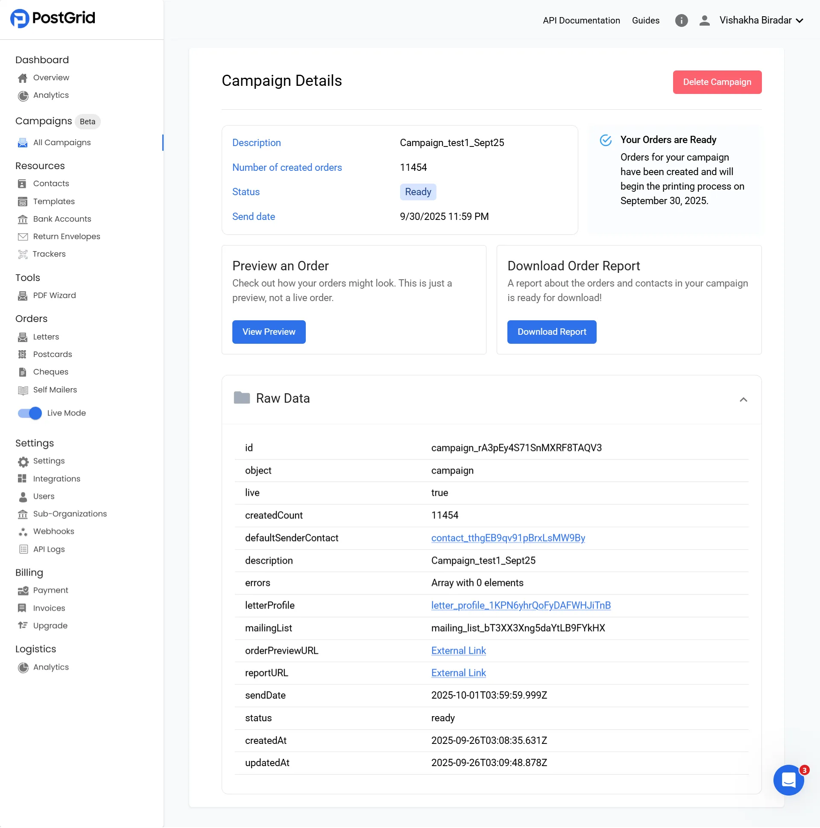820x828 pixels.
Task: Click the Delete Campaign button
Action: click(x=717, y=82)
